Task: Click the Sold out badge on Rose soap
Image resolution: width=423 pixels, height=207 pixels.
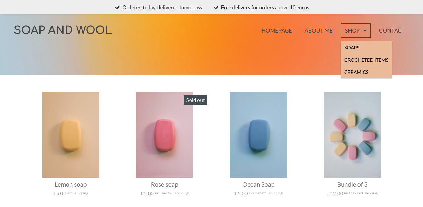Action: [x=195, y=100]
